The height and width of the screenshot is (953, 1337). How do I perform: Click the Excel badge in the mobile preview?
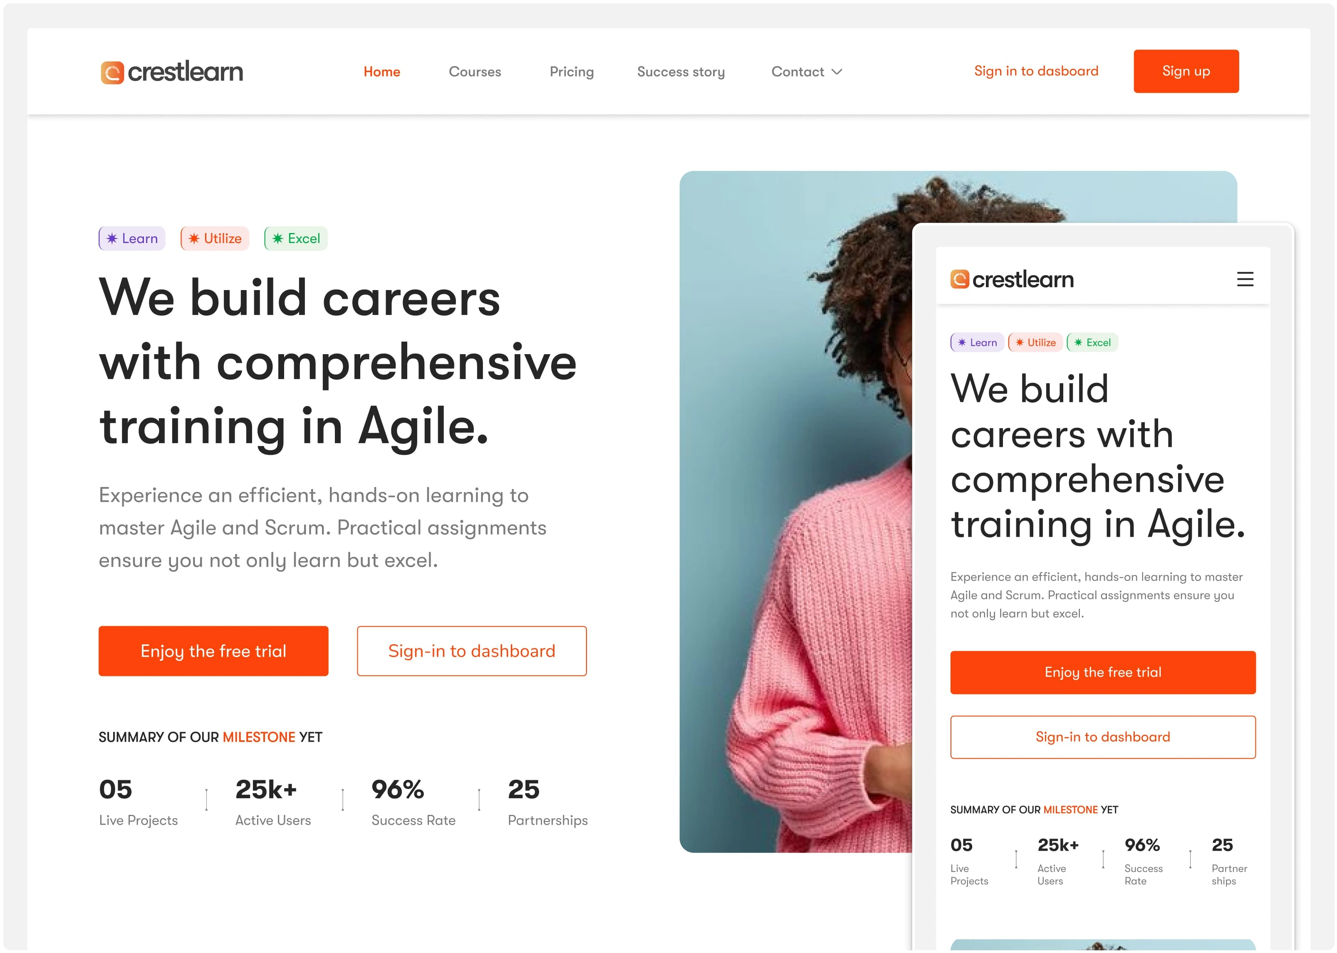(x=1092, y=342)
